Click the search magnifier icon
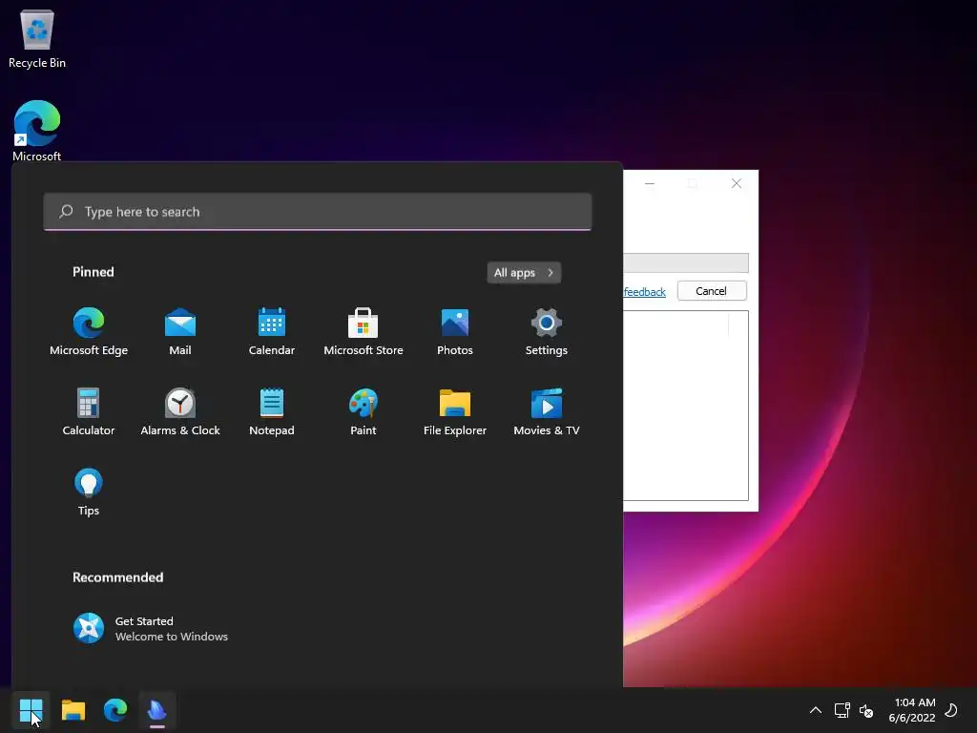 [x=66, y=212]
